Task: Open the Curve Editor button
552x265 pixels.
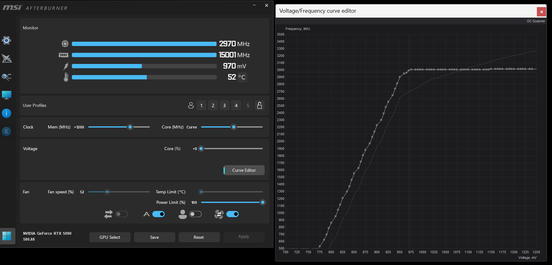Action: coord(244,170)
